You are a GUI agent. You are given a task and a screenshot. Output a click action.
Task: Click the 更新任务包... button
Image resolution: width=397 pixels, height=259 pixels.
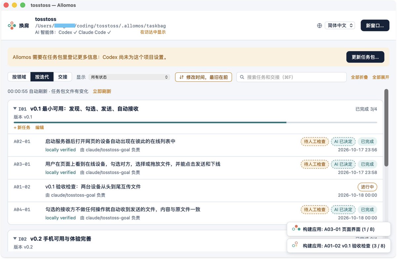365,57
